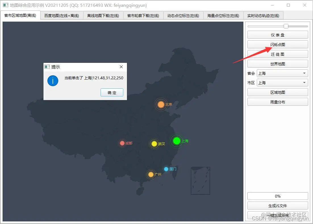Viewport: 313px width, 224px height.
Task: Click the yellow 武汉 city marker
Action: [154, 144]
